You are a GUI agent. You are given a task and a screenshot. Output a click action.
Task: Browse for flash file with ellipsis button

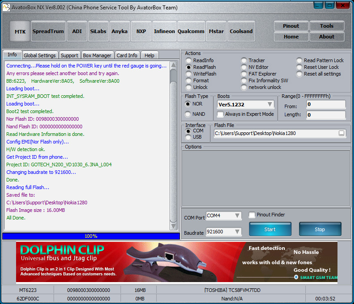[x=342, y=133]
